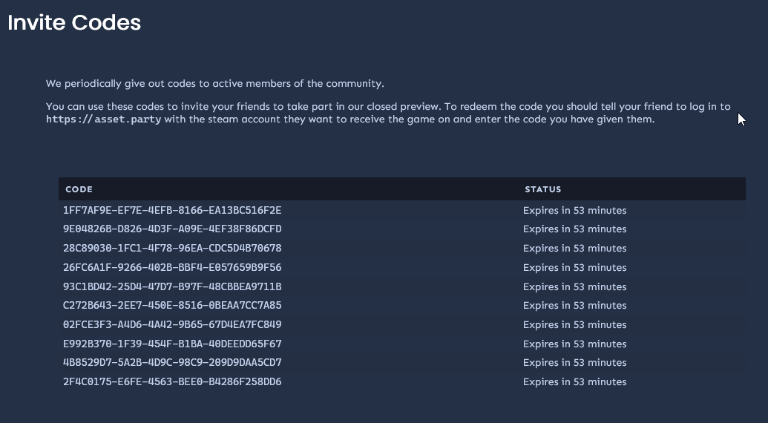Select invite code starting with 1FF7AF9E
Screen dimensions: 768x423
click(x=172, y=211)
